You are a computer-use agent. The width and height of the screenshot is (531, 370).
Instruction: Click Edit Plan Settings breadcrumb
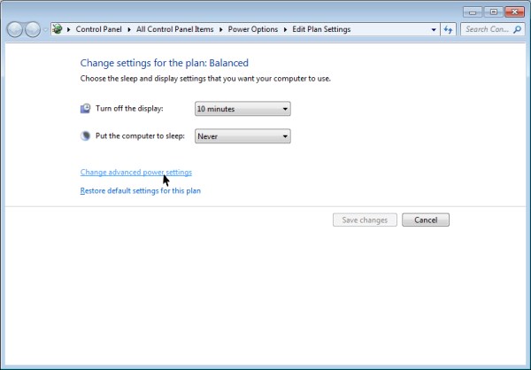321,29
